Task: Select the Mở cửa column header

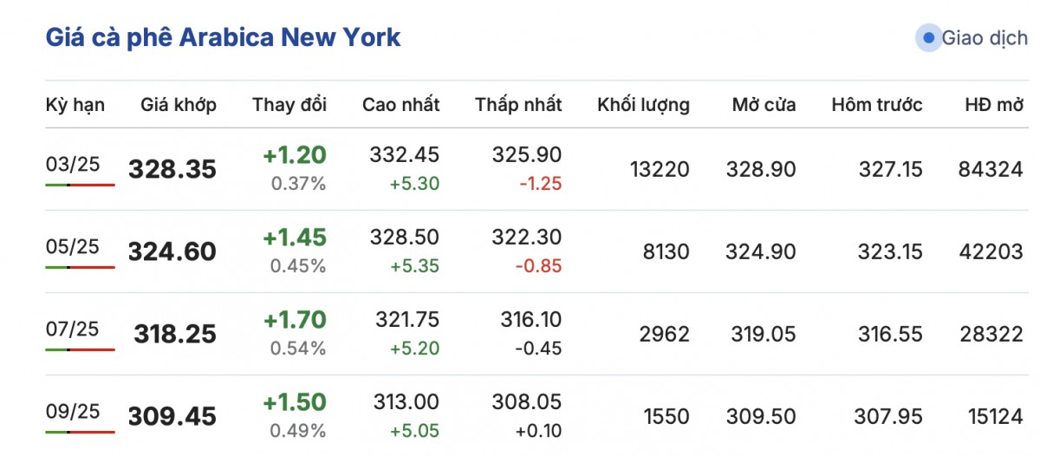Action: pos(764,105)
